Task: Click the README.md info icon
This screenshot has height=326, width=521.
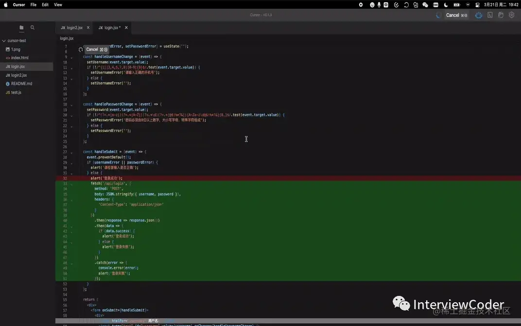Action: (8, 84)
